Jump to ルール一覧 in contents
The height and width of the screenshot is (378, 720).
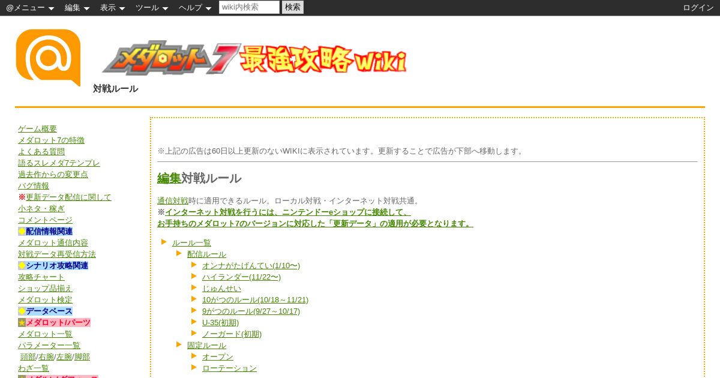[191, 243]
